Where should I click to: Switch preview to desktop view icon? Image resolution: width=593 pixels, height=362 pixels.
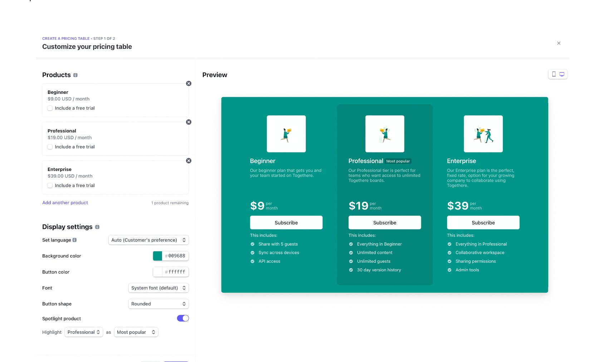click(x=562, y=74)
